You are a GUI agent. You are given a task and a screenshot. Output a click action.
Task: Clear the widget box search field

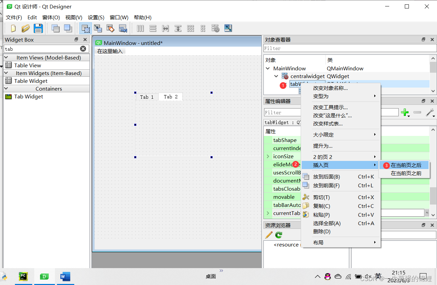83,48
